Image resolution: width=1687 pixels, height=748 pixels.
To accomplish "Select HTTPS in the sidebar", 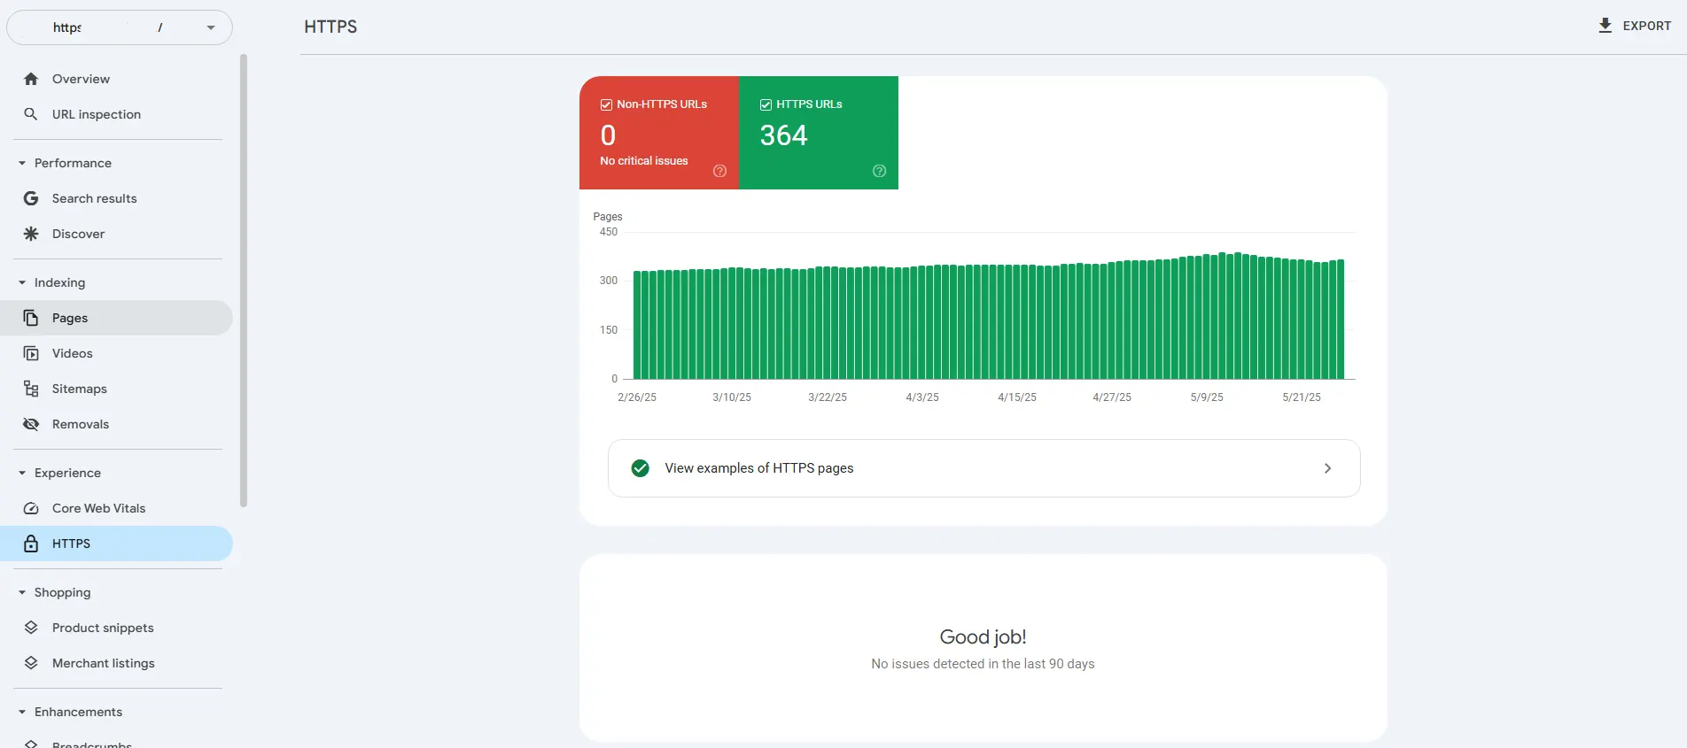I will pos(116,544).
